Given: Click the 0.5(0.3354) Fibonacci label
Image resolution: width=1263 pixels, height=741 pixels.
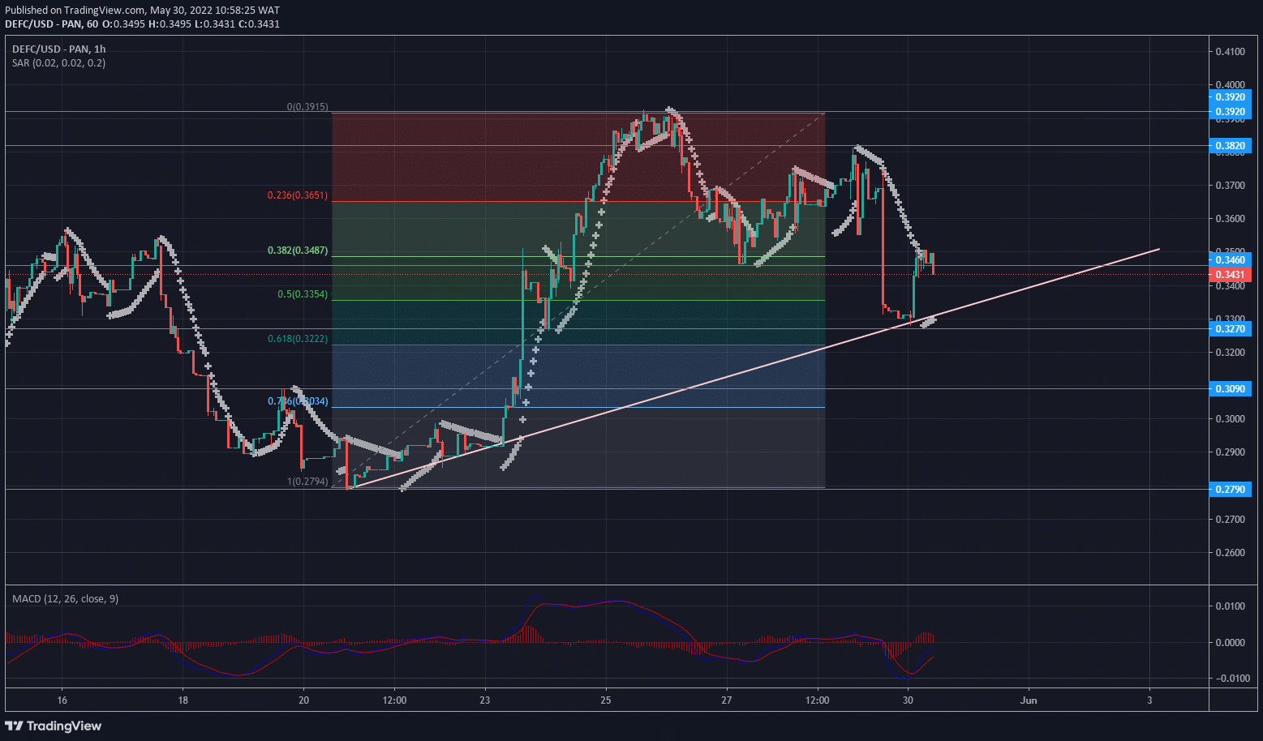Looking at the screenshot, I should pyautogui.click(x=303, y=294).
